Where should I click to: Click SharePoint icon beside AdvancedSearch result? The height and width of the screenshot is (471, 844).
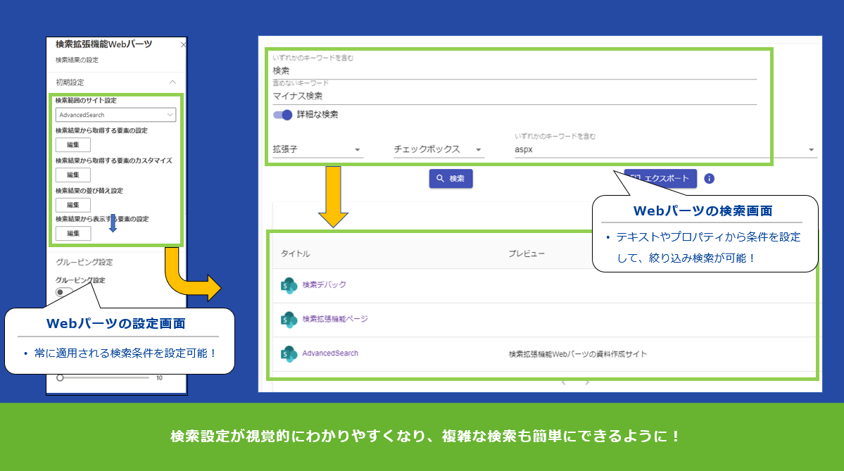tap(289, 353)
